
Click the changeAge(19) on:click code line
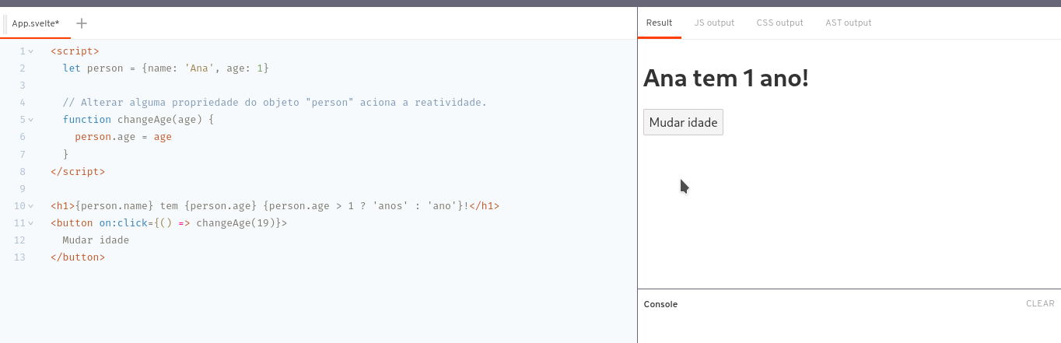coord(169,223)
